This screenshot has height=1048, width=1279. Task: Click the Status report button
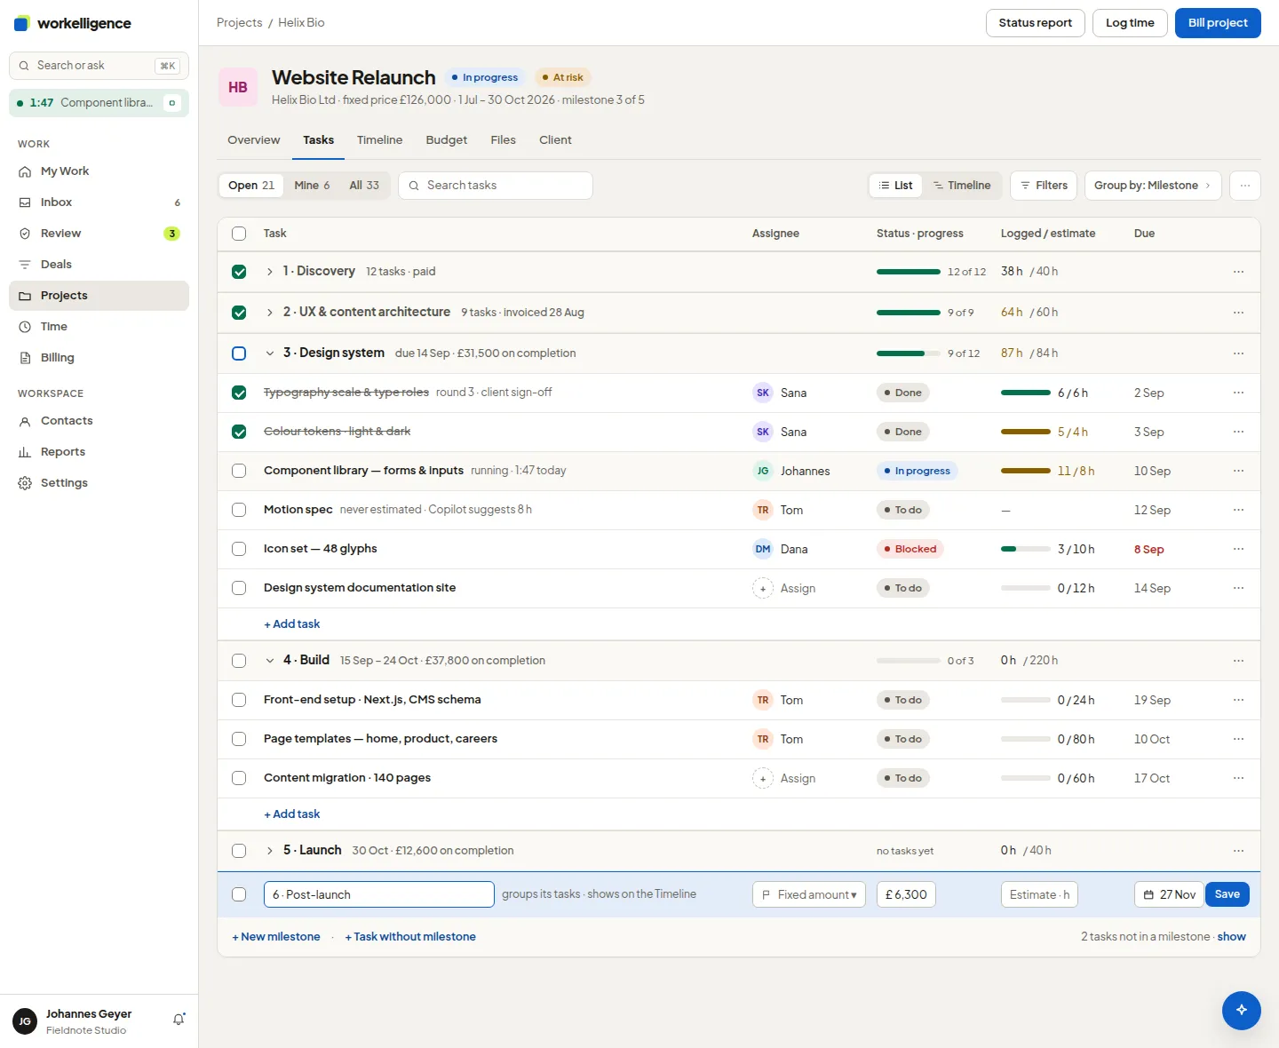pyautogui.click(x=1035, y=23)
